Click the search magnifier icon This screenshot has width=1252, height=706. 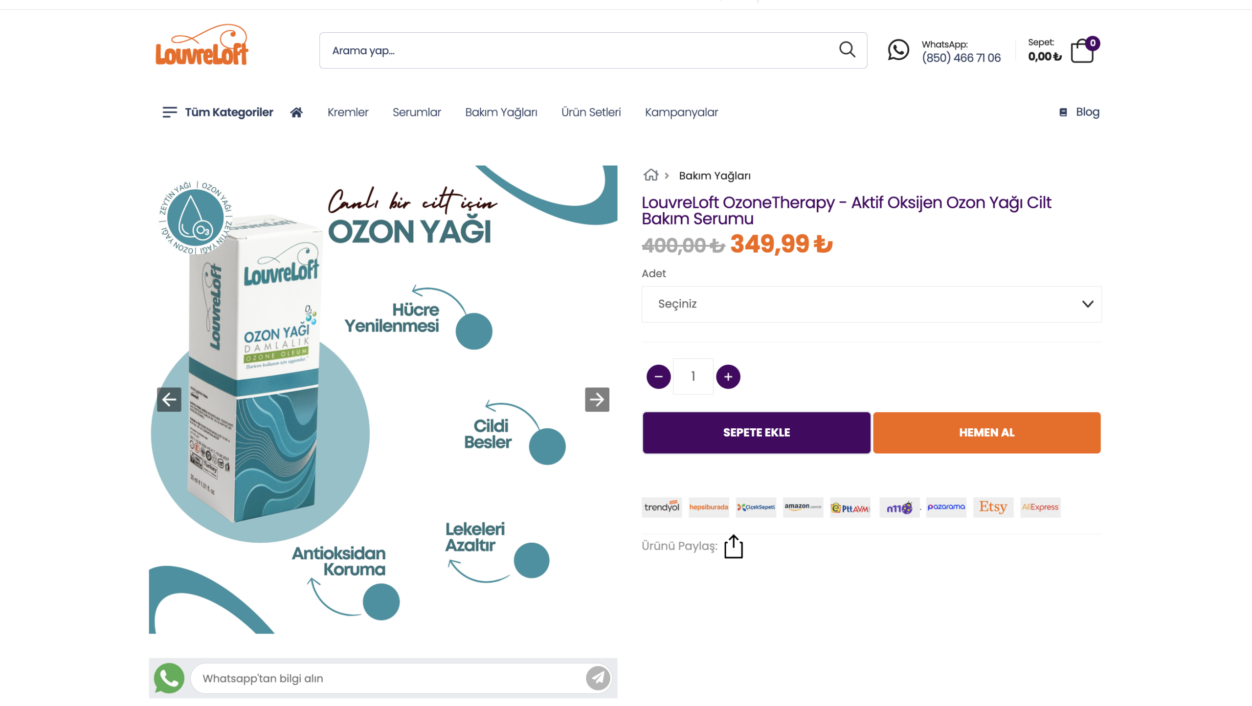pos(847,50)
